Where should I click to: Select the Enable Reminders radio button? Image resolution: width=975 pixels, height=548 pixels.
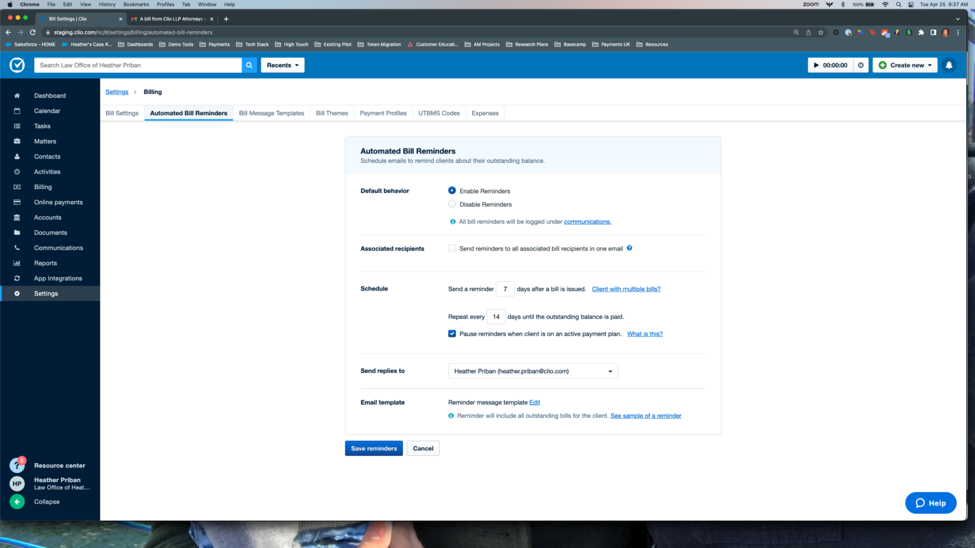(451, 190)
